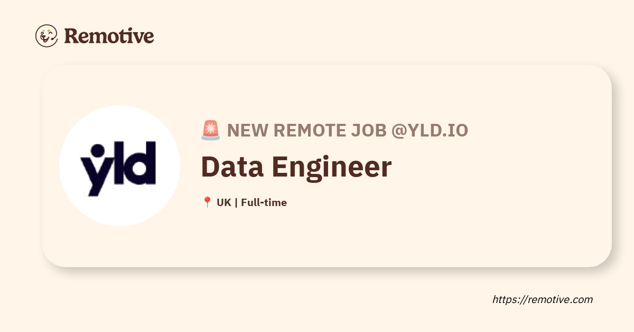Screen dimensions: 634x332
Task: Open the https://remotive.com link
Action: [x=543, y=299]
